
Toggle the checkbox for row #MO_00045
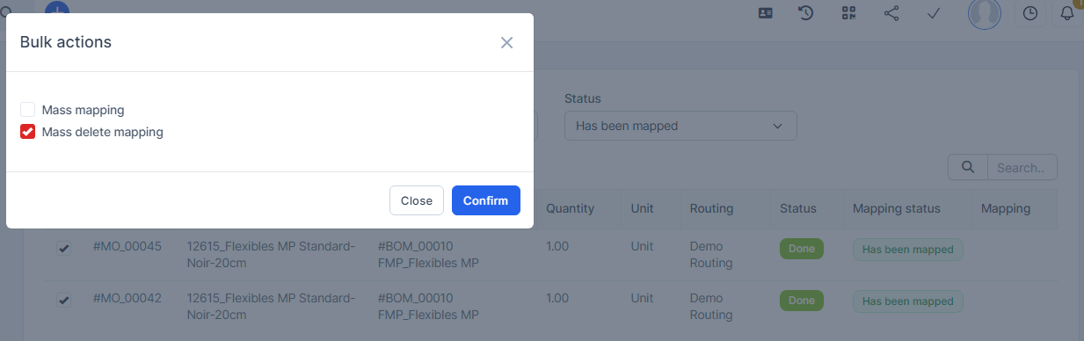click(x=64, y=249)
